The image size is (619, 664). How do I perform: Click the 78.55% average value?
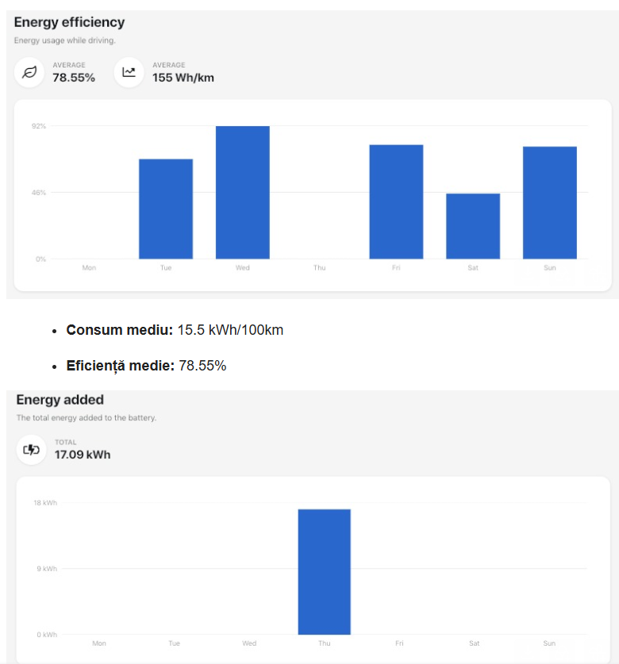coord(74,78)
